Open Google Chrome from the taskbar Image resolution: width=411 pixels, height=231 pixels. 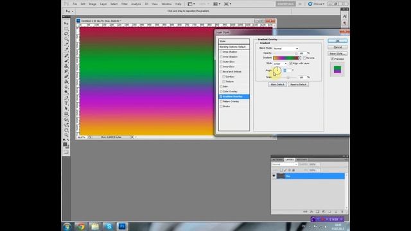click(81, 227)
